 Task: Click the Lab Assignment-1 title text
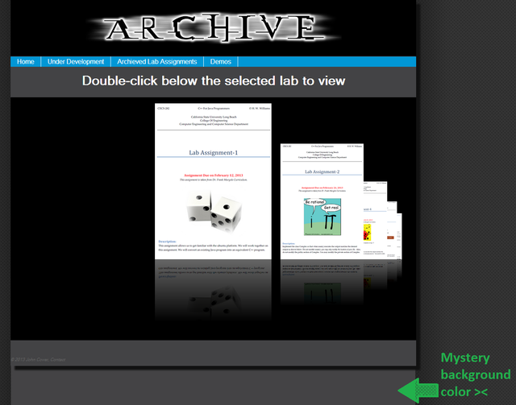pyautogui.click(x=214, y=152)
